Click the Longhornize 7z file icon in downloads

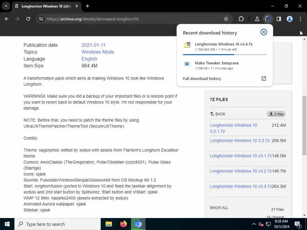coord(187,45)
